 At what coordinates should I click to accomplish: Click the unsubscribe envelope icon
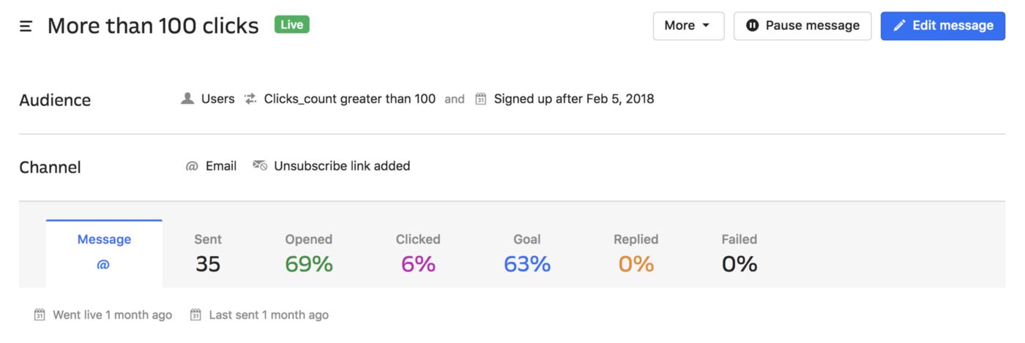tap(260, 165)
